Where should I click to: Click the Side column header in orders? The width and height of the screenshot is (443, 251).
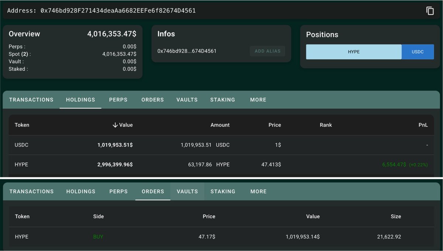pyautogui.click(x=99, y=216)
